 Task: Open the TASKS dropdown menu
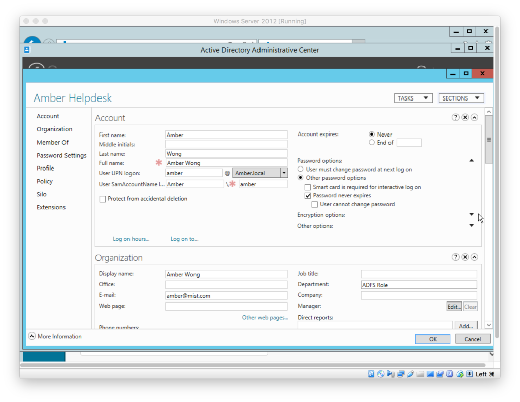413,98
